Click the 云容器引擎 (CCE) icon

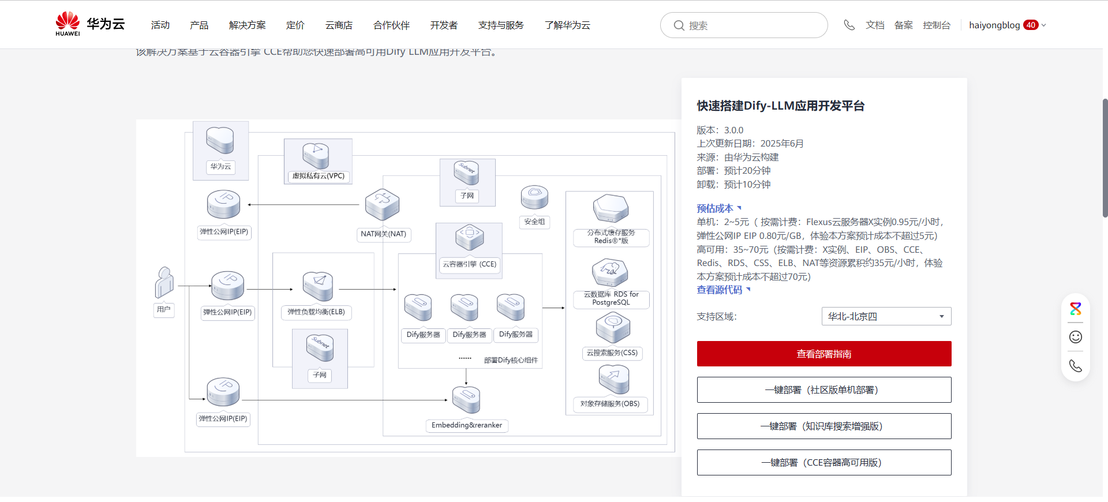pos(469,237)
